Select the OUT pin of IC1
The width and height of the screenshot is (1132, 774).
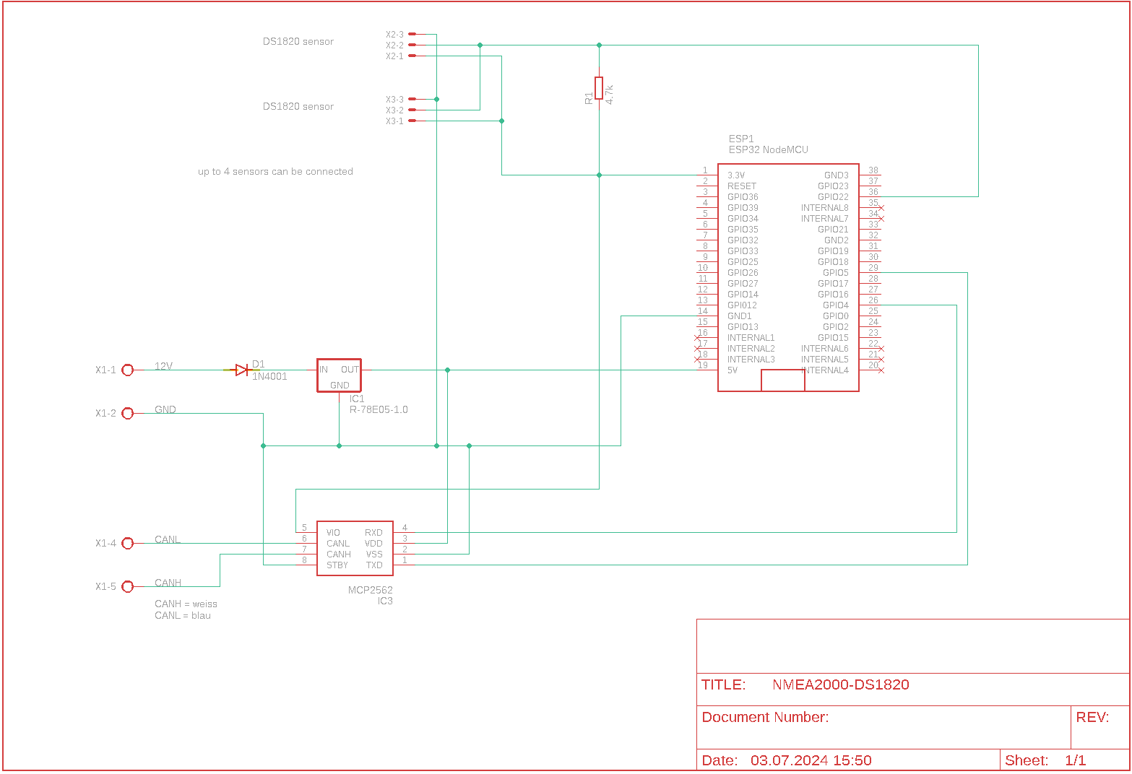(x=350, y=370)
